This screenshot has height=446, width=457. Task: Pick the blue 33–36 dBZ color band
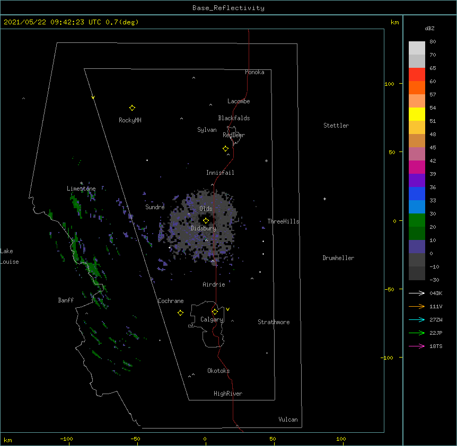tap(417, 193)
